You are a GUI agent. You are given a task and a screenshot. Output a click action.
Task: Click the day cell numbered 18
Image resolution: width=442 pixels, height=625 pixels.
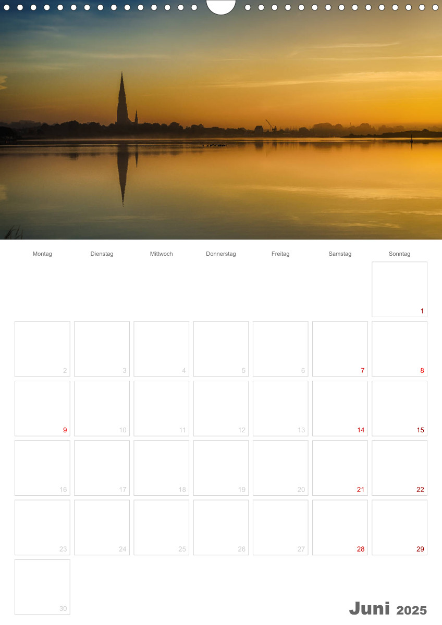162,468
